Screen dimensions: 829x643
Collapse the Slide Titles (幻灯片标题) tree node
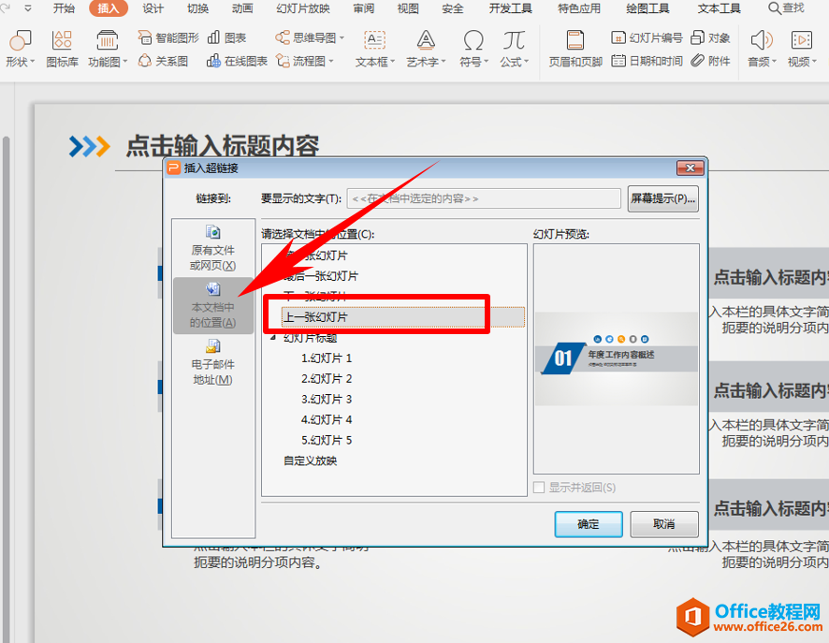pyautogui.click(x=273, y=337)
